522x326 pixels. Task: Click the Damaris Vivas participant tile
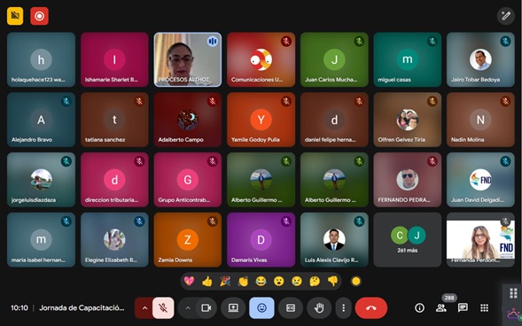261,240
